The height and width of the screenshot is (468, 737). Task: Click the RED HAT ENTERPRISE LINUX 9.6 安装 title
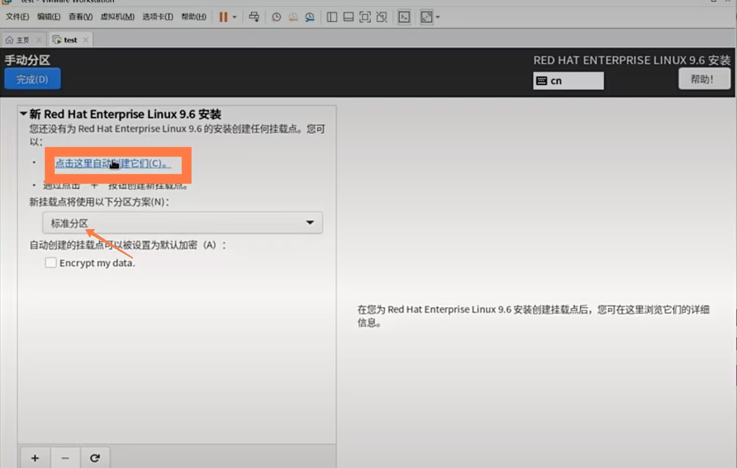click(x=632, y=60)
